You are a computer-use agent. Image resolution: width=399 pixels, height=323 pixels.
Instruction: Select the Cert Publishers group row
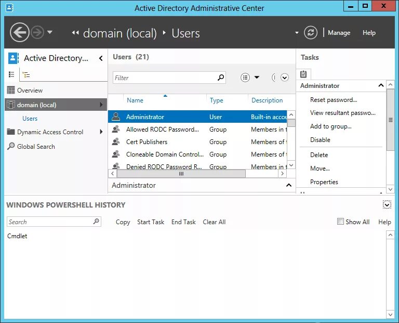tap(197, 142)
